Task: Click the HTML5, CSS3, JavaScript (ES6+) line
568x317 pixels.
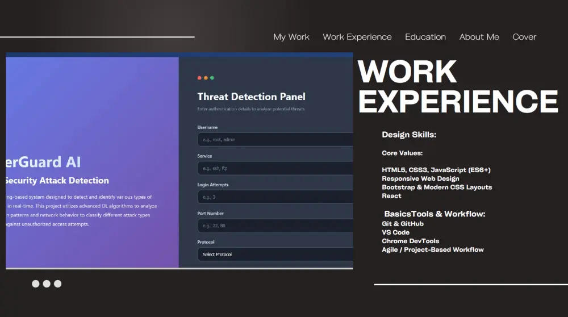Action: click(x=436, y=170)
